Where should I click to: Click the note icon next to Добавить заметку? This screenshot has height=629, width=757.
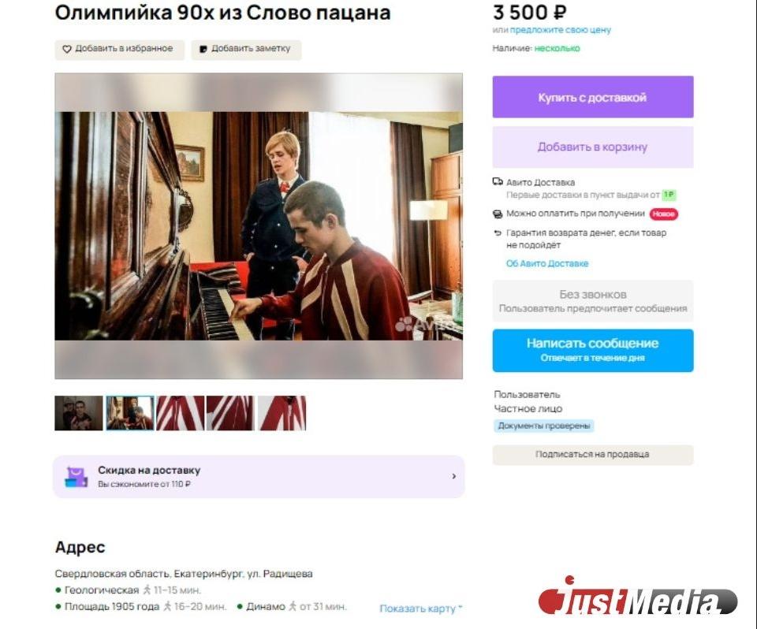point(203,49)
